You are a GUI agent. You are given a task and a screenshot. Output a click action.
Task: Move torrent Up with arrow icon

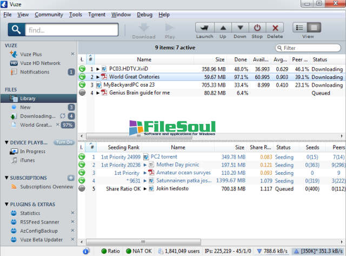tap(223, 28)
